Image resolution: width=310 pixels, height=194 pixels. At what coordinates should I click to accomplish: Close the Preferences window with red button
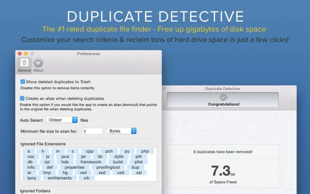tap(19, 54)
